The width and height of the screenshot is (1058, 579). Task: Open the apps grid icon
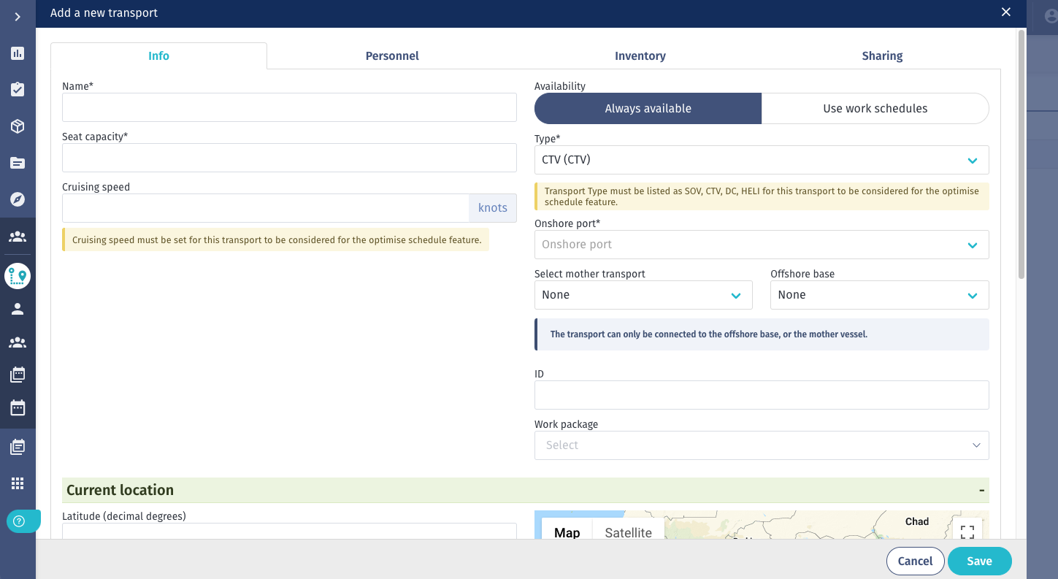click(18, 483)
